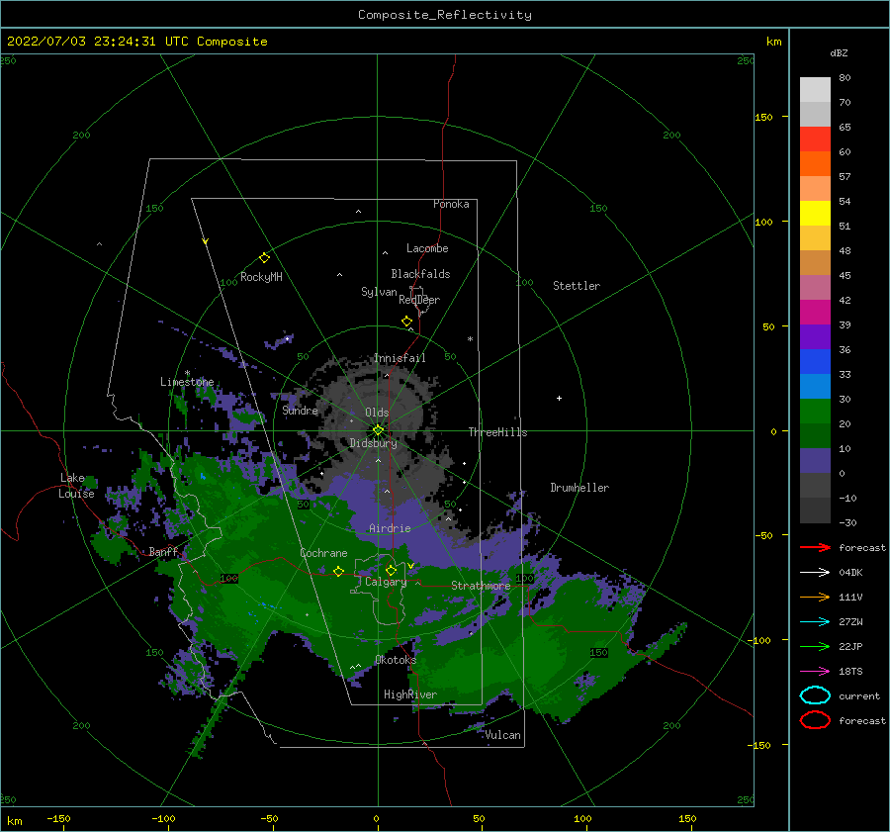Click the Okotoks label
The height and width of the screenshot is (832, 890).
click(396, 660)
